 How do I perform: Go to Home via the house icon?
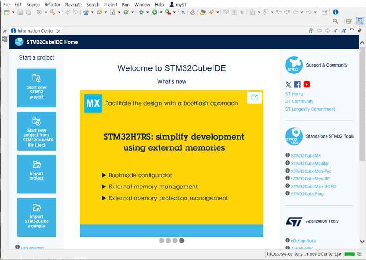(312, 31)
